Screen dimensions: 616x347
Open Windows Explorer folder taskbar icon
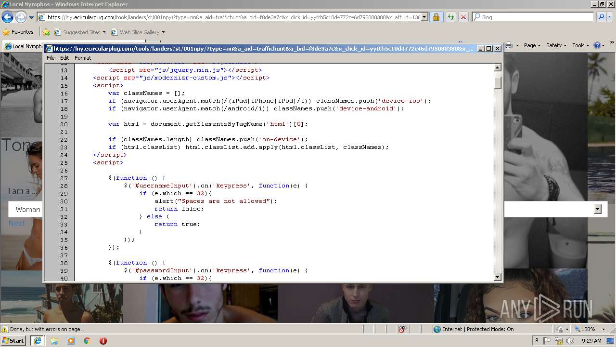(x=54, y=341)
